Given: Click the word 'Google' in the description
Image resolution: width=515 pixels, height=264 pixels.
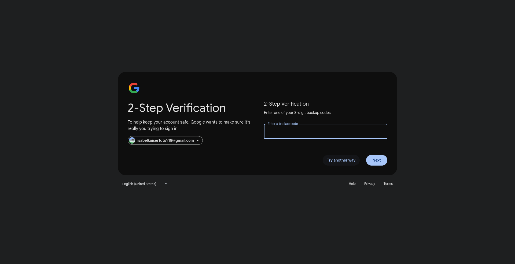Looking at the screenshot, I should [x=198, y=122].
